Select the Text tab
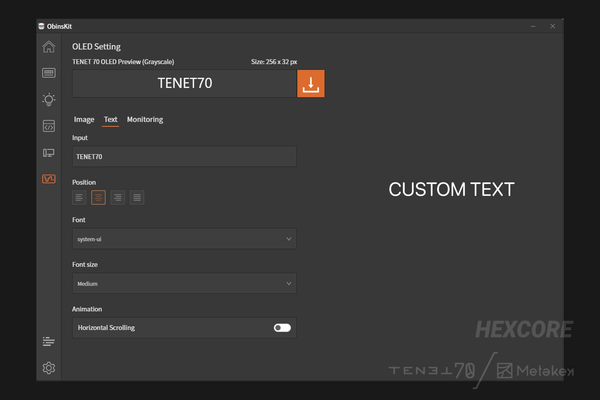Screen dimensions: 600x400 pos(111,119)
